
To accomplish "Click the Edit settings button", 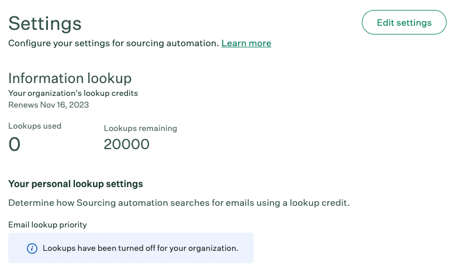I will pyautogui.click(x=404, y=22).
